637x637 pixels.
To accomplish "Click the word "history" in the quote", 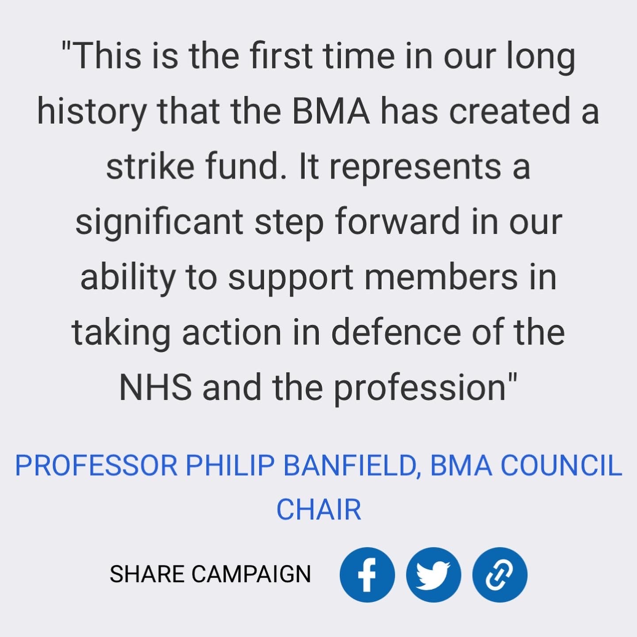I will [x=92, y=111].
